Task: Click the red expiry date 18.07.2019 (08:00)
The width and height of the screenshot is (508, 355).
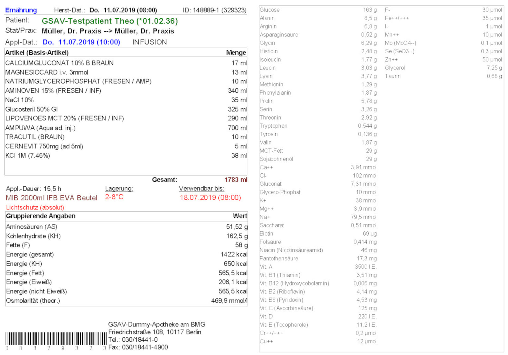Action: [210, 198]
